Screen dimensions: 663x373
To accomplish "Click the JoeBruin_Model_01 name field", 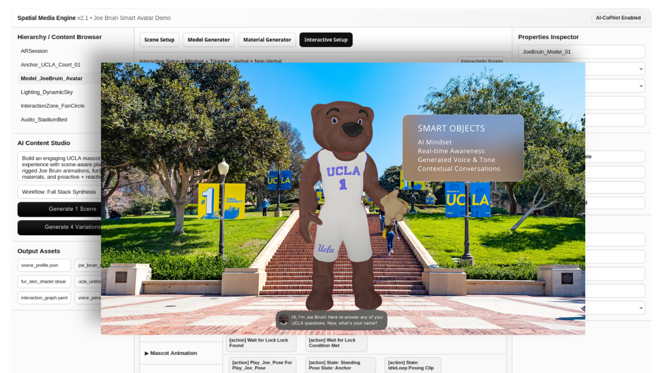I will click(x=581, y=52).
